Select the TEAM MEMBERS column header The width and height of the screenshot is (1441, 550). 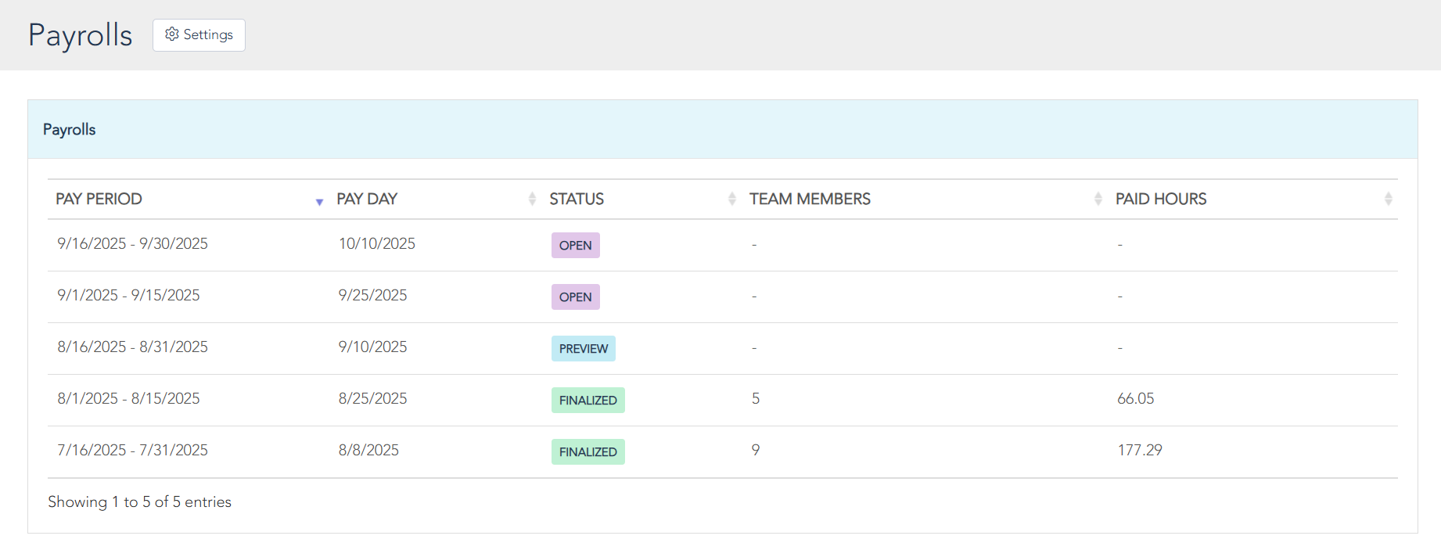pyautogui.click(x=810, y=200)
